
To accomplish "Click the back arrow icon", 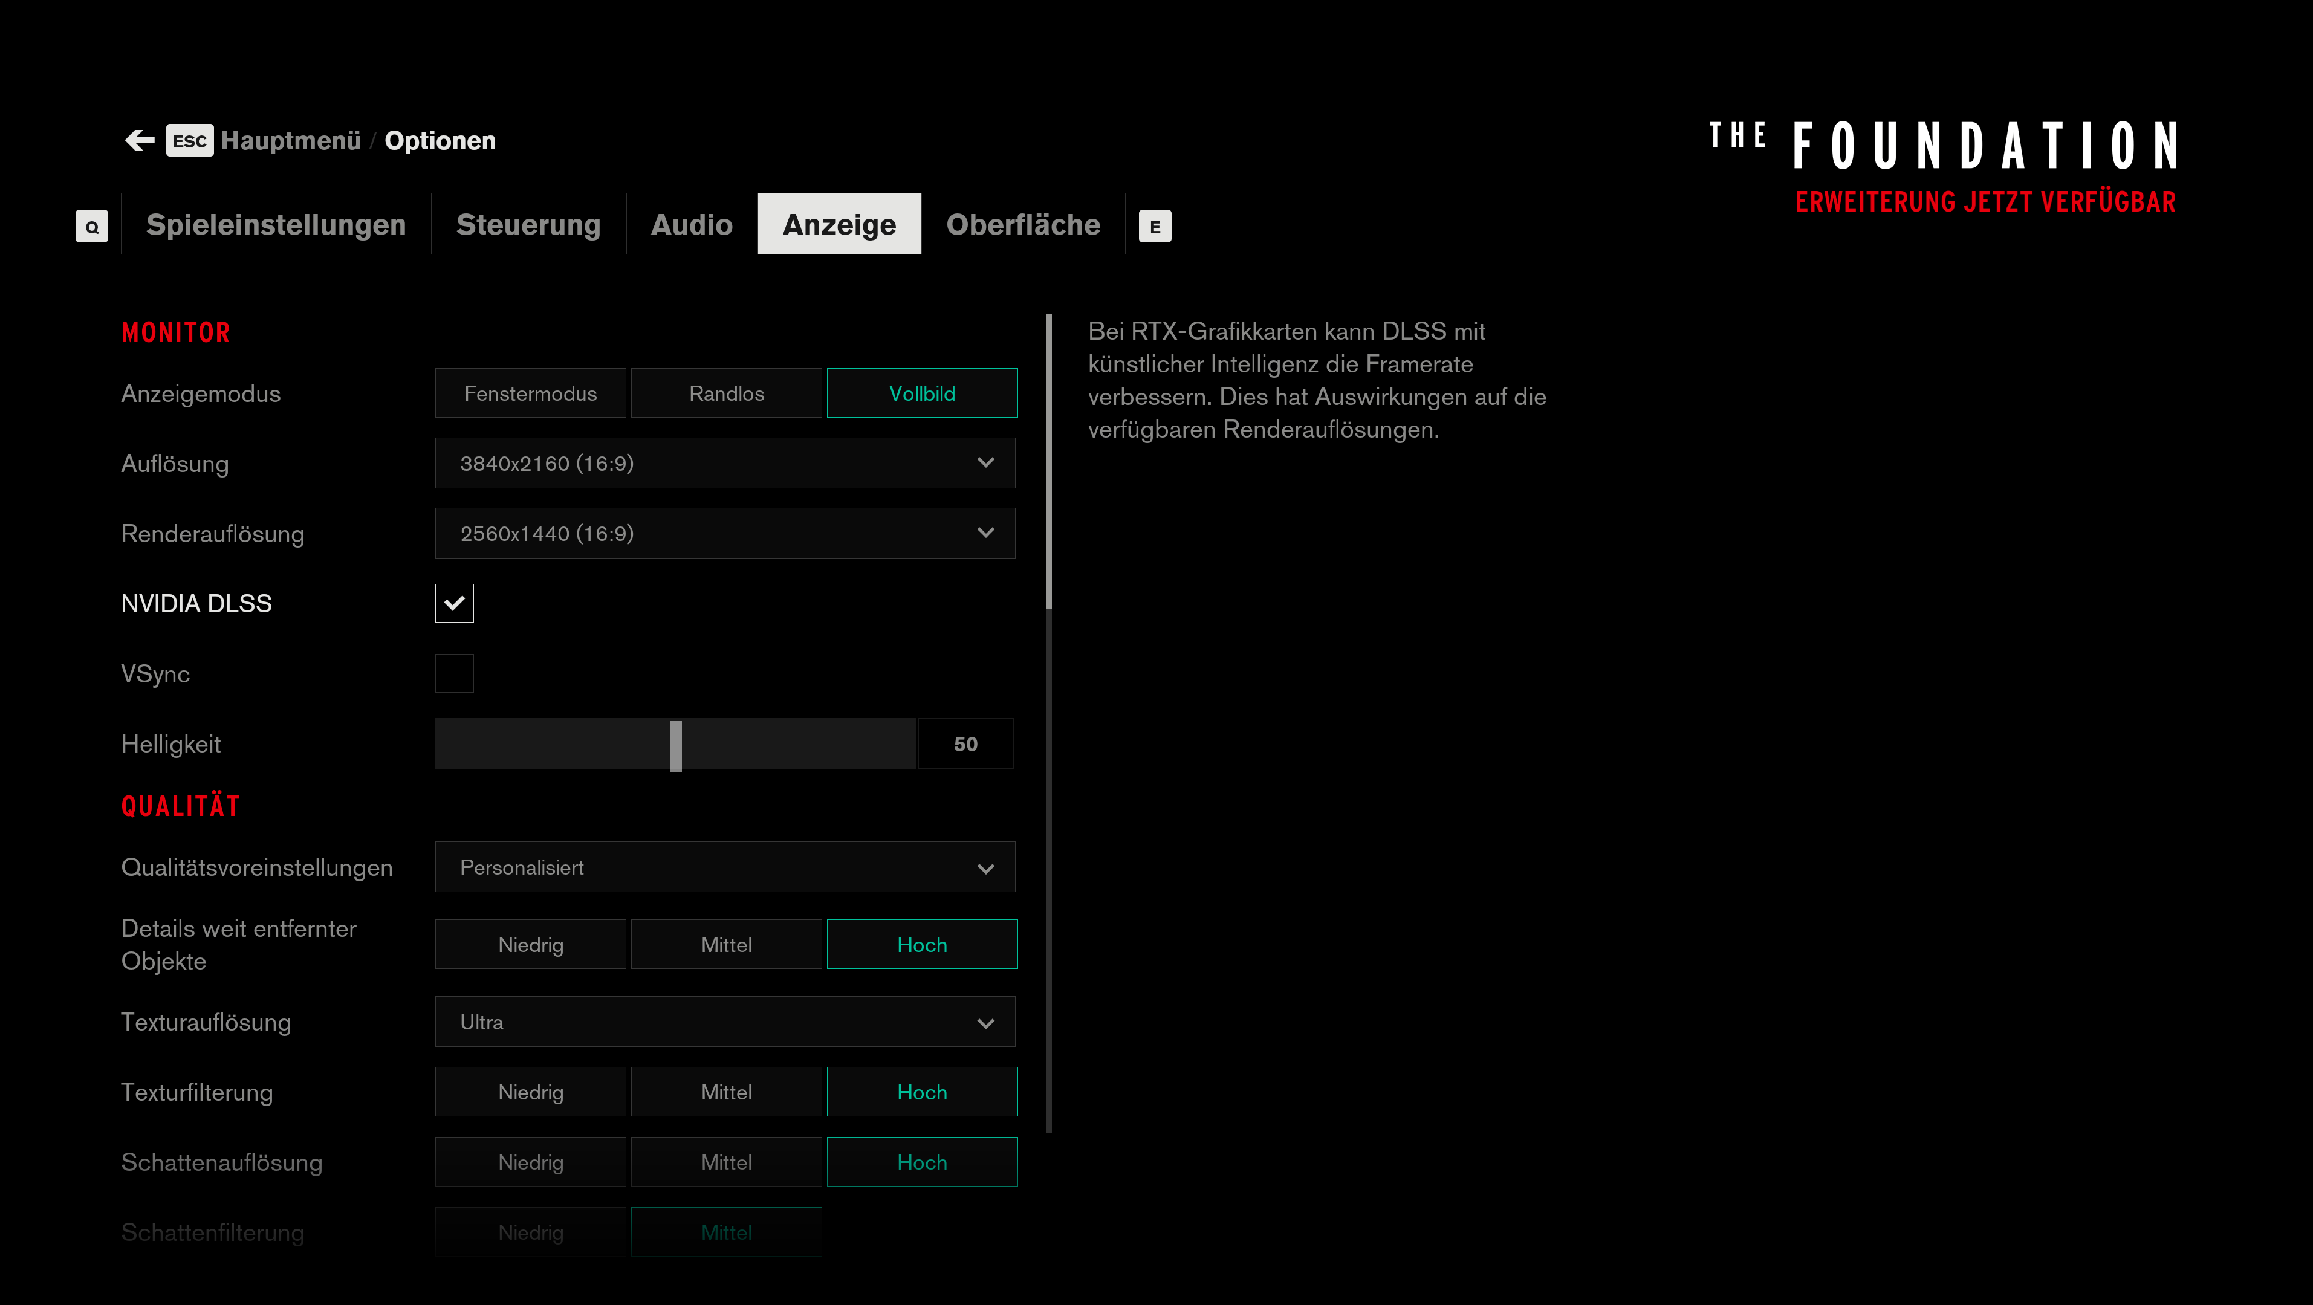I will [139, 140].
